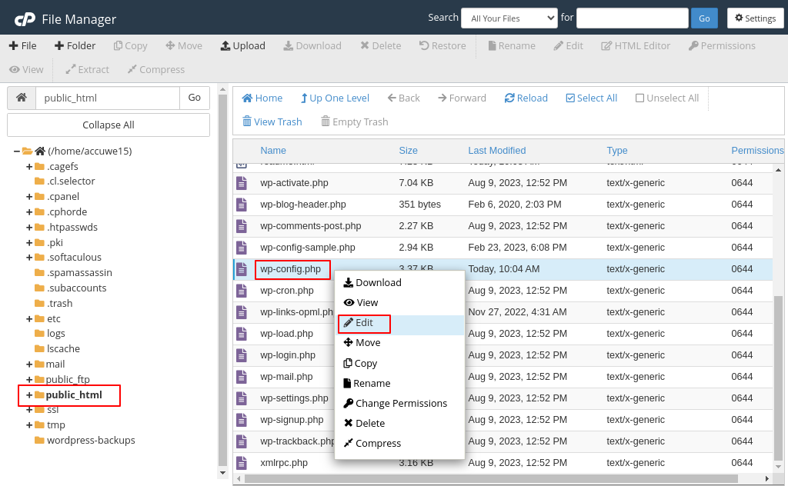Open the HTML Editor
The height and width of the screenshot is (486, 788).
coord(636,45)
